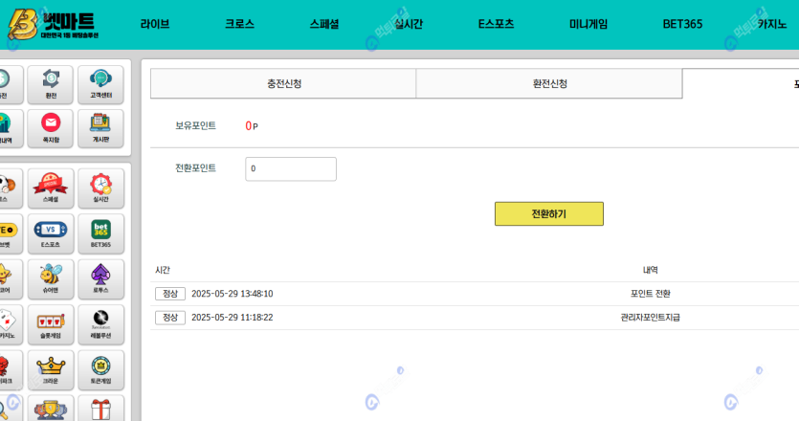Viewport: 799px width, 421px height.
Task: Open the 게시판 bulletin board icon
Action: coord(100,127)
